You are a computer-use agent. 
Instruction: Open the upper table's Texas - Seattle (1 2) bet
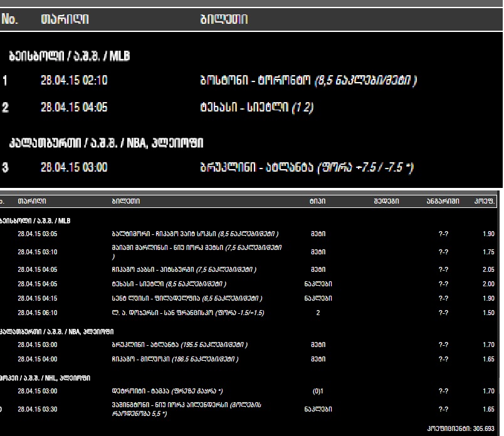point(254,108)
